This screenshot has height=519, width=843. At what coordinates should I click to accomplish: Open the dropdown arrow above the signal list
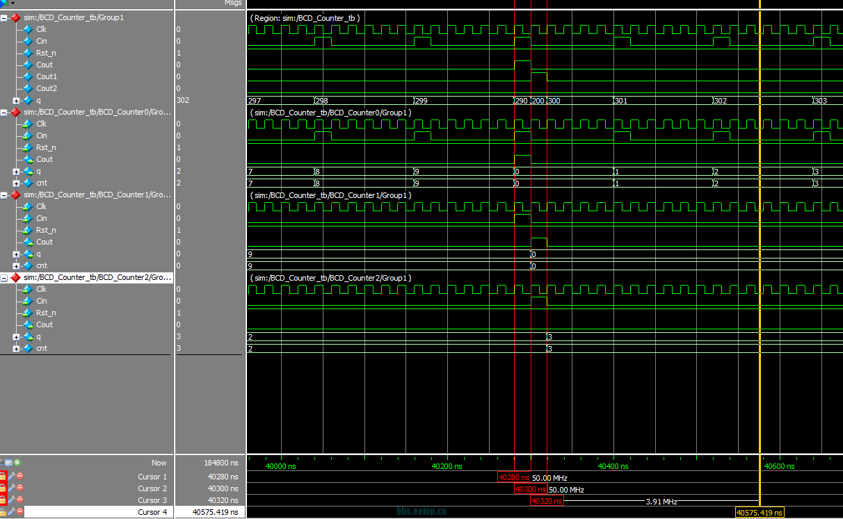pyautogui.click(x=13, y=3)
